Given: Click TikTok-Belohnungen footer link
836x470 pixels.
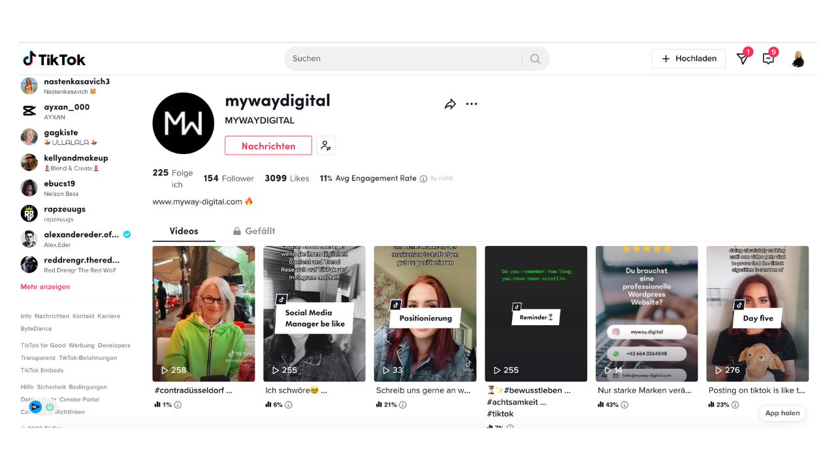Looking at the screenshot, I should [x=88, y=358].
